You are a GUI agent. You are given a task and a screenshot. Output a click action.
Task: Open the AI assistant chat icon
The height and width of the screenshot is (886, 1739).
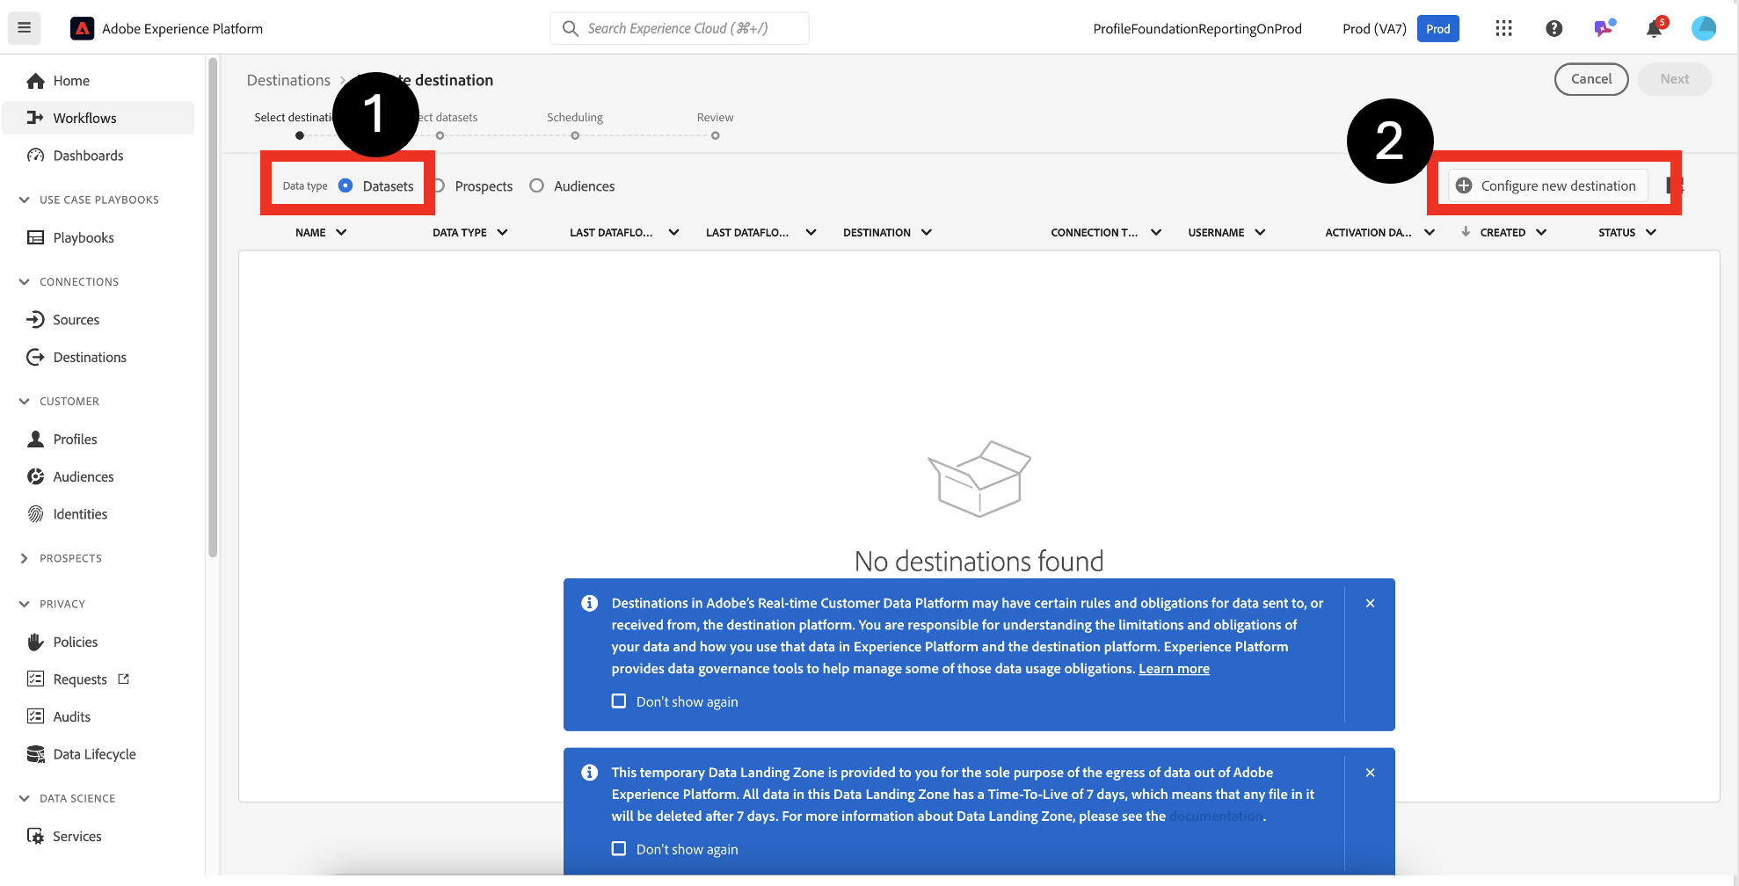click(x=1604, y=29)
